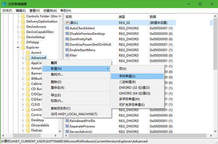Click values pane horizontal scrollbar right arrow
This screenshot has width=218, height=144.
pos(211,136)
